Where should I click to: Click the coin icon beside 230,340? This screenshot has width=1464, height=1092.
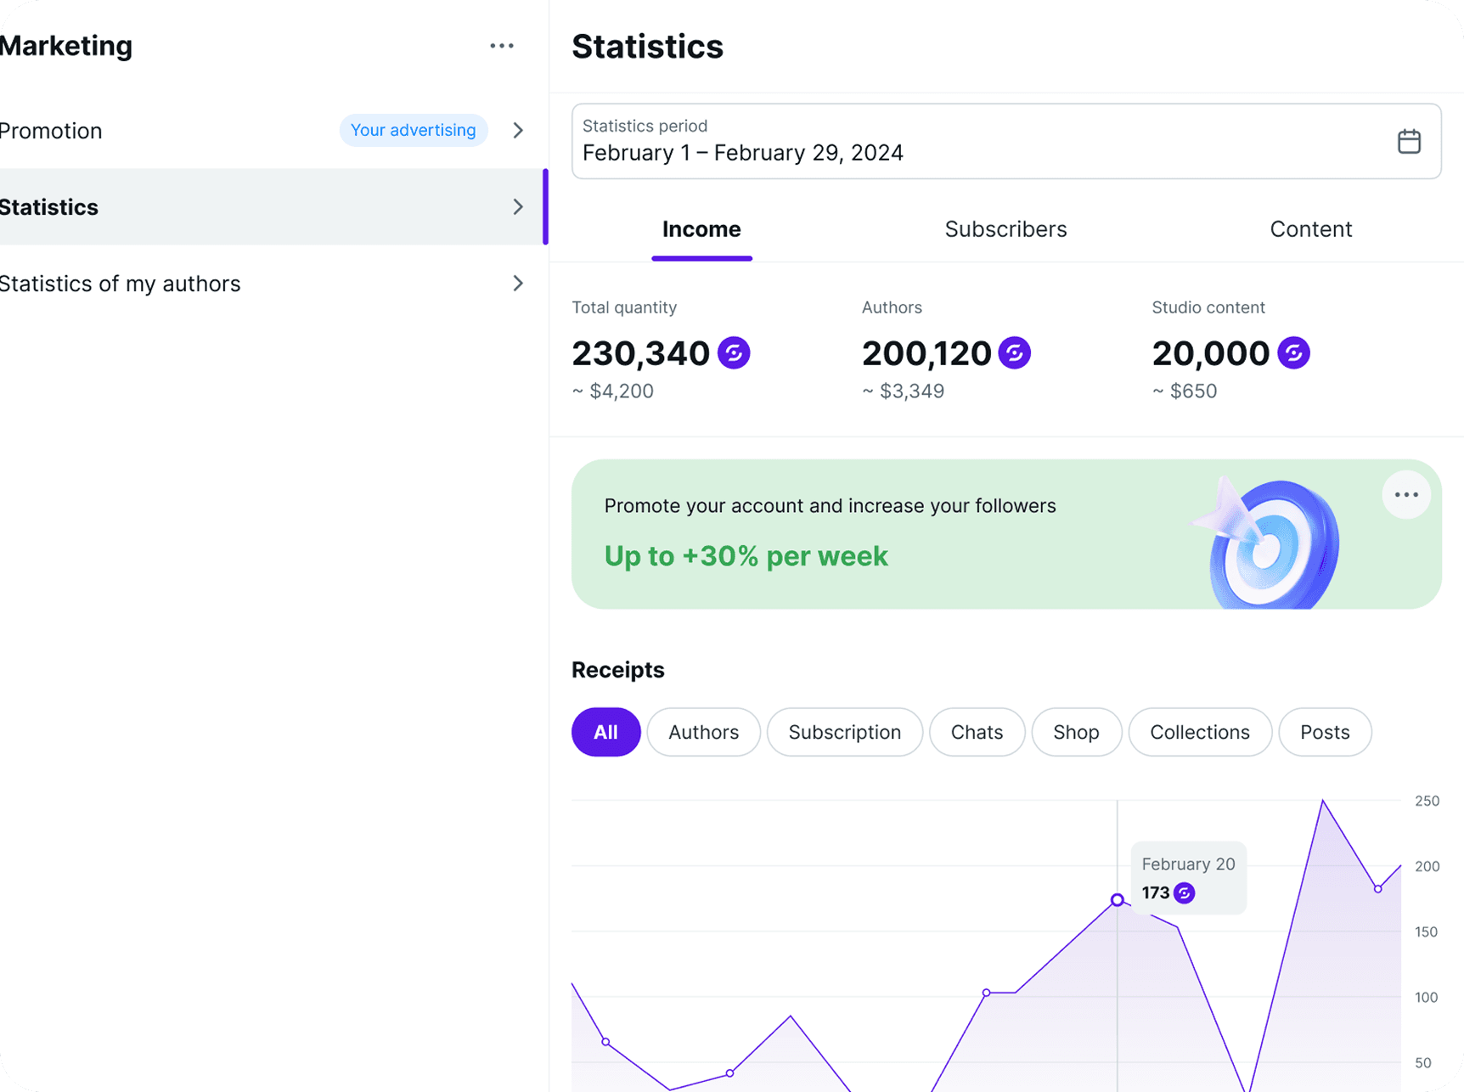734,352
